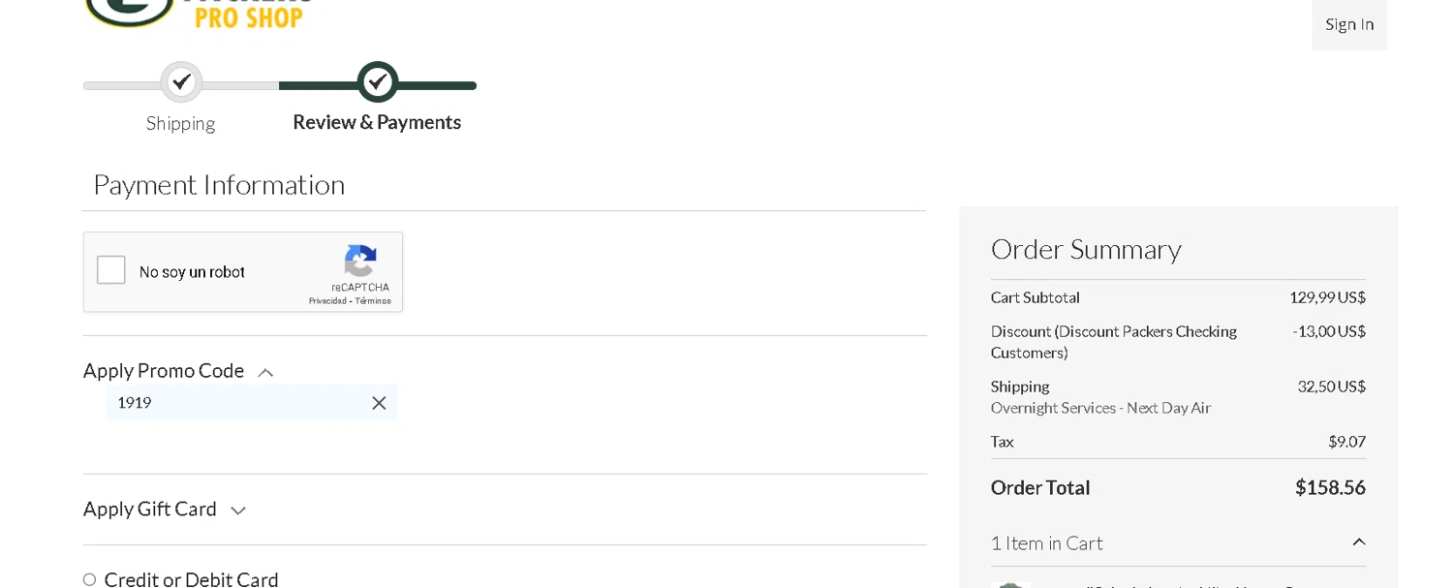
Task: Click the product thumbnail in cart summary
Action: pyautogui.click(x=1009, y=584)
